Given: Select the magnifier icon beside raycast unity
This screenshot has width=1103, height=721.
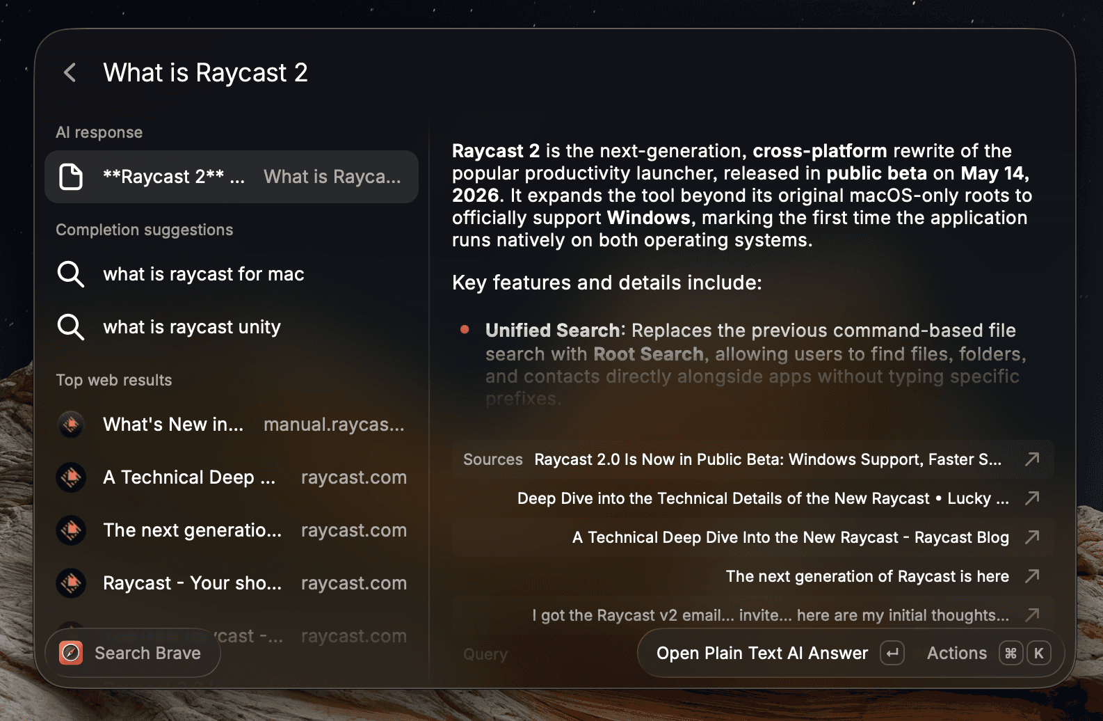Looking at the screenshot, I should [71, 327].
